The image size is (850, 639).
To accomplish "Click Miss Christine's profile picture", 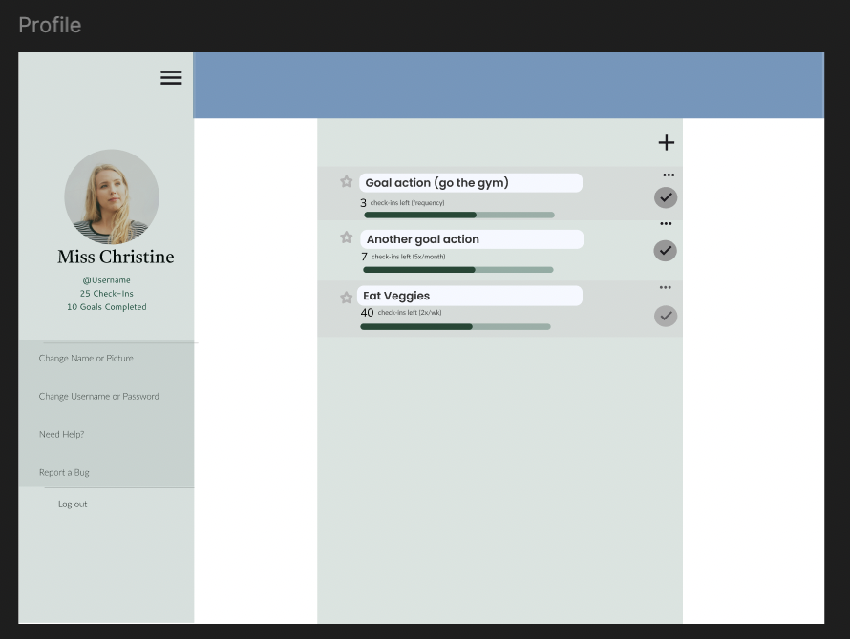I will [x=112, y=196].
